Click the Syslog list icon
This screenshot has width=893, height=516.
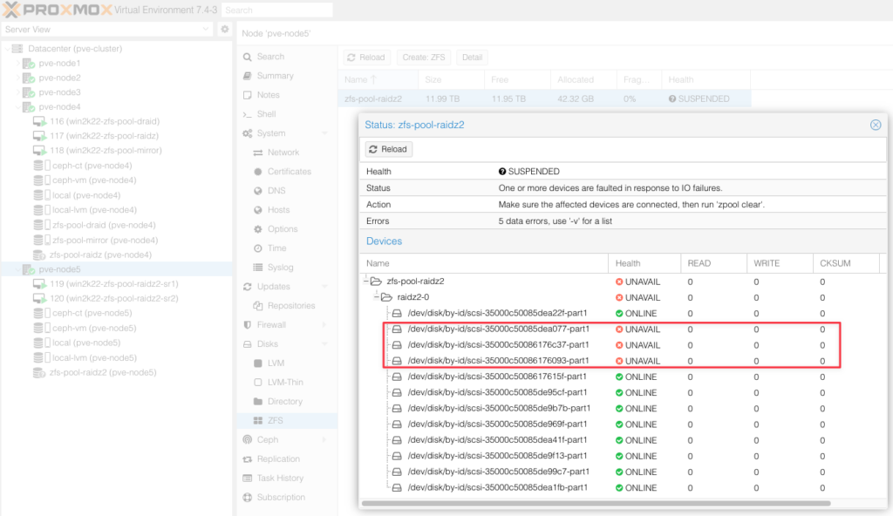coord(258,267)
